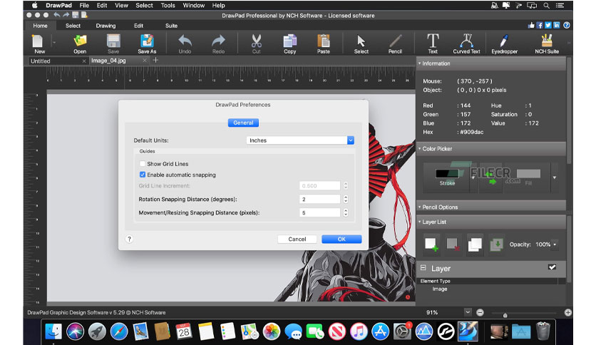The image size is (596, 345).
Task: Activate the Select arrow tool
Action: click(361, 43)
